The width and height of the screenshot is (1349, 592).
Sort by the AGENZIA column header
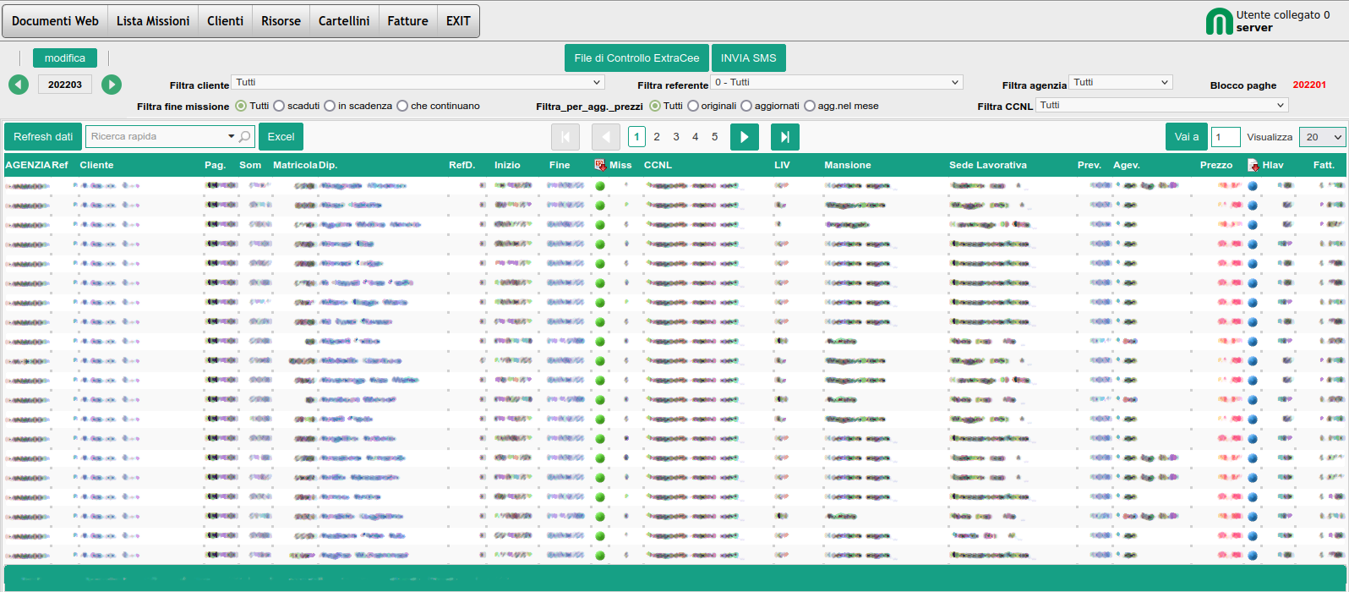pos(28,165)
